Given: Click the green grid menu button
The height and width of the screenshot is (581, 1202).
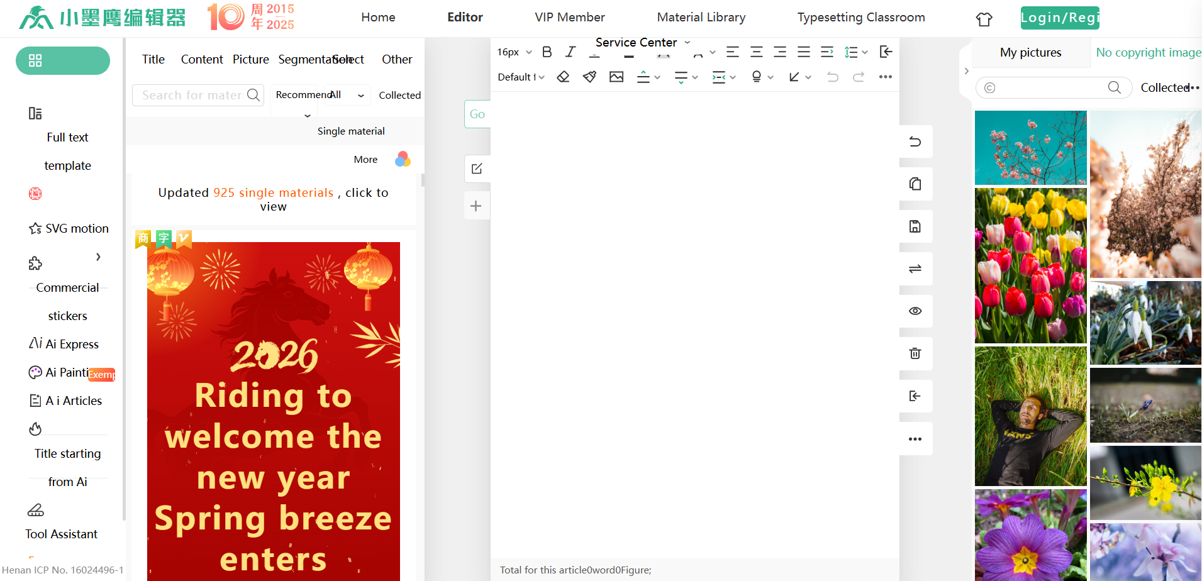Looking at the screenshot, I should click(x=63, y=60).
